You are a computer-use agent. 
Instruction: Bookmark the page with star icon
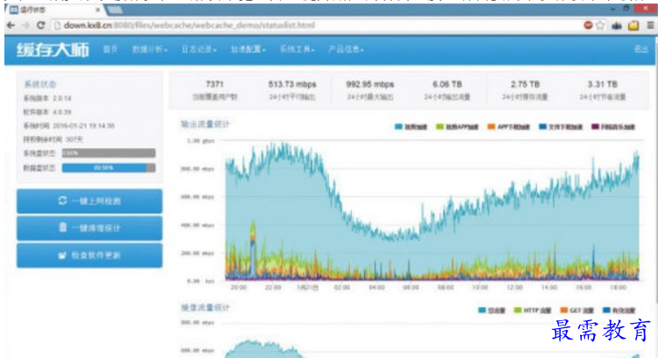pos(600,25)
